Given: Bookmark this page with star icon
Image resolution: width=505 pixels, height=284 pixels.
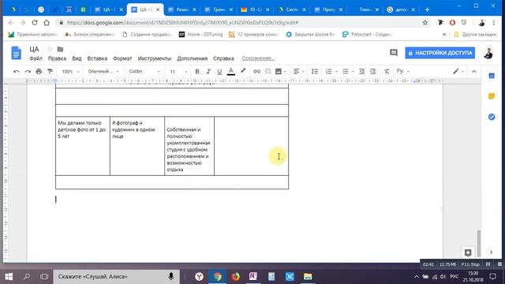Looking at the screenshot, I should click(x=425, y=23).
